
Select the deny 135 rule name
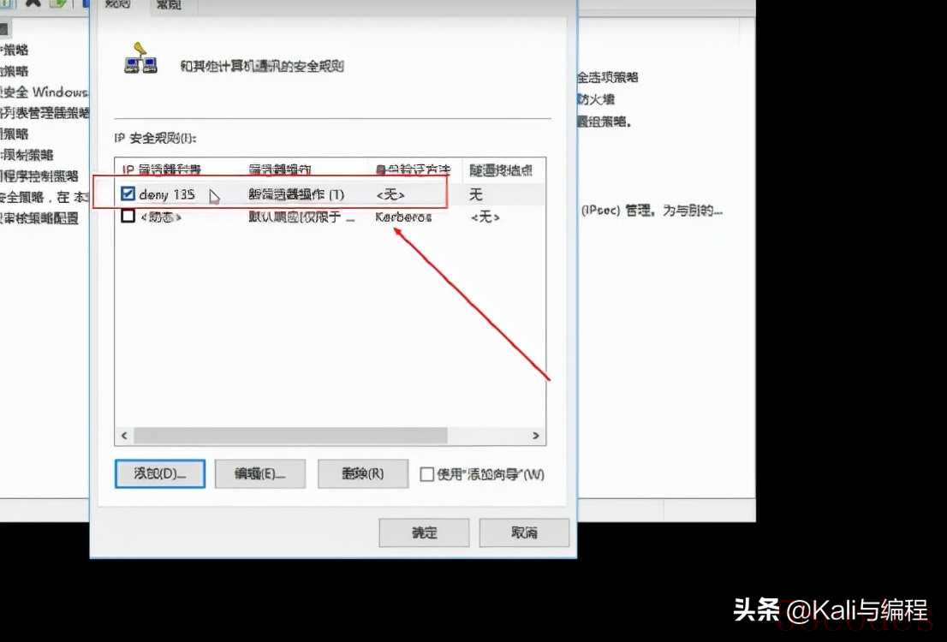(x=167, y=194)
